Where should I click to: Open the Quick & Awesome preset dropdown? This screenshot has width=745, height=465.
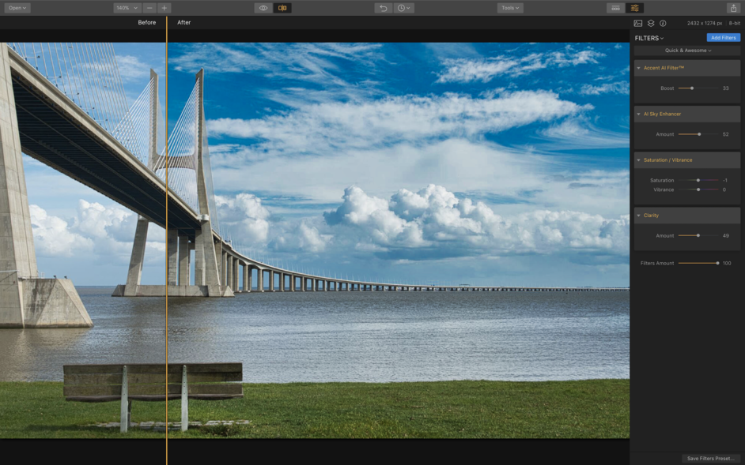686,51
